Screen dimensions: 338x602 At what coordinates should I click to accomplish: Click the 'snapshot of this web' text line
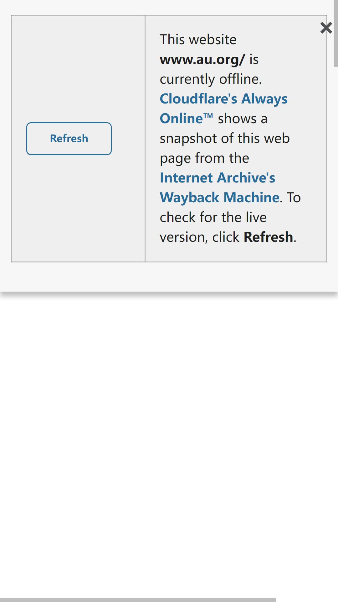point(225,138)
